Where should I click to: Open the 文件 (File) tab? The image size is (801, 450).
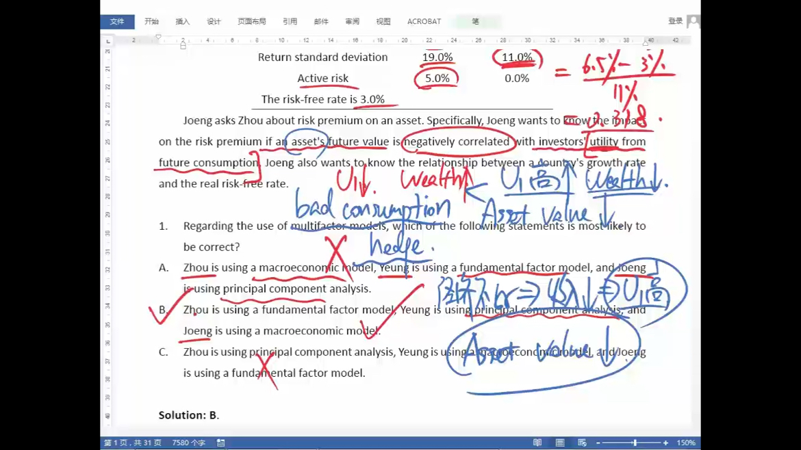[117, 22]
